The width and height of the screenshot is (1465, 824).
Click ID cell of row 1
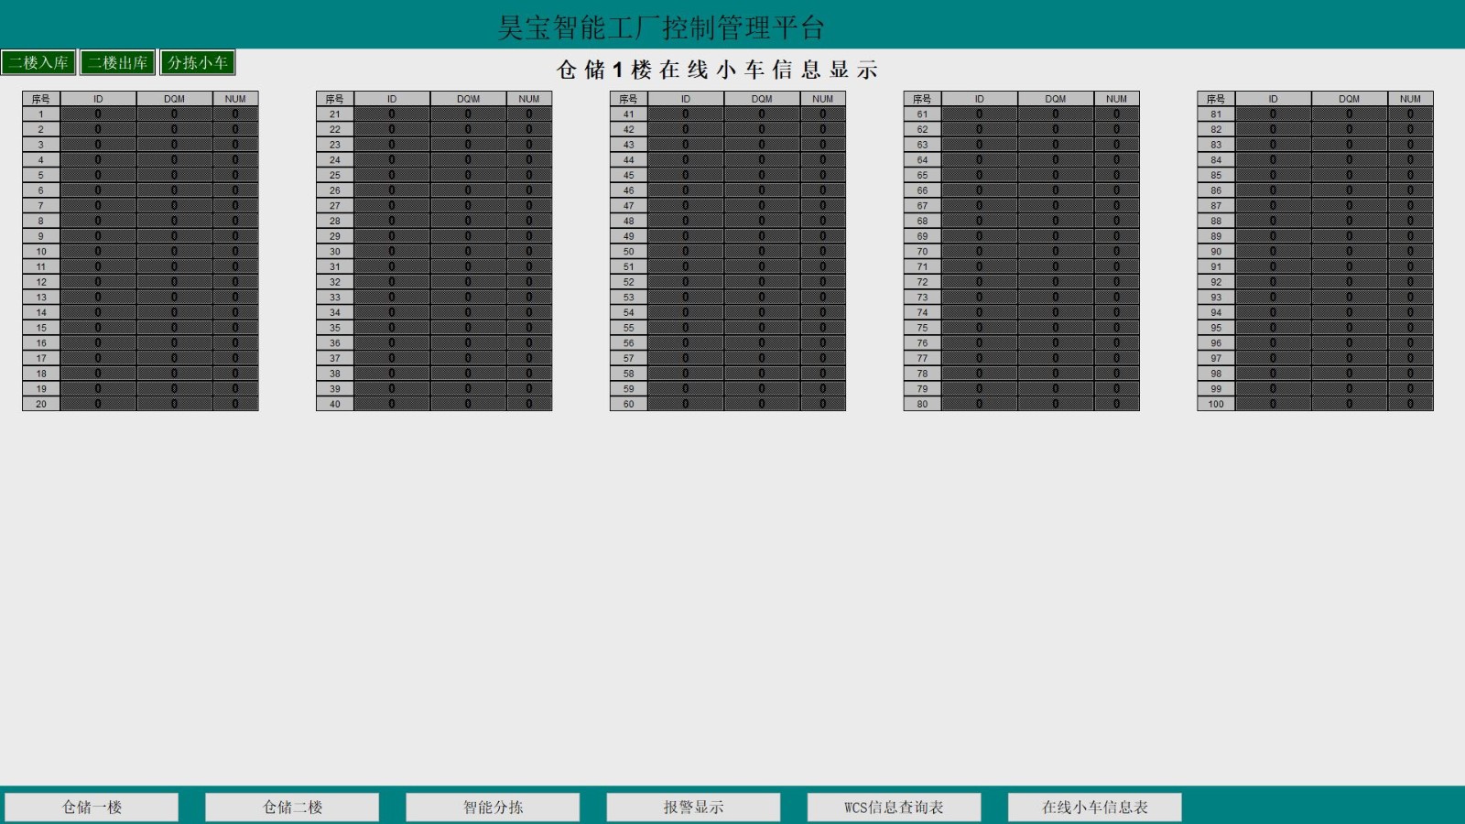(x=98, y=114)
